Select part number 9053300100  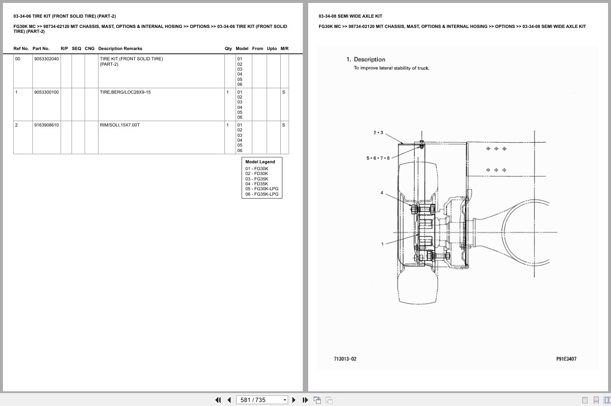point(47,92)
